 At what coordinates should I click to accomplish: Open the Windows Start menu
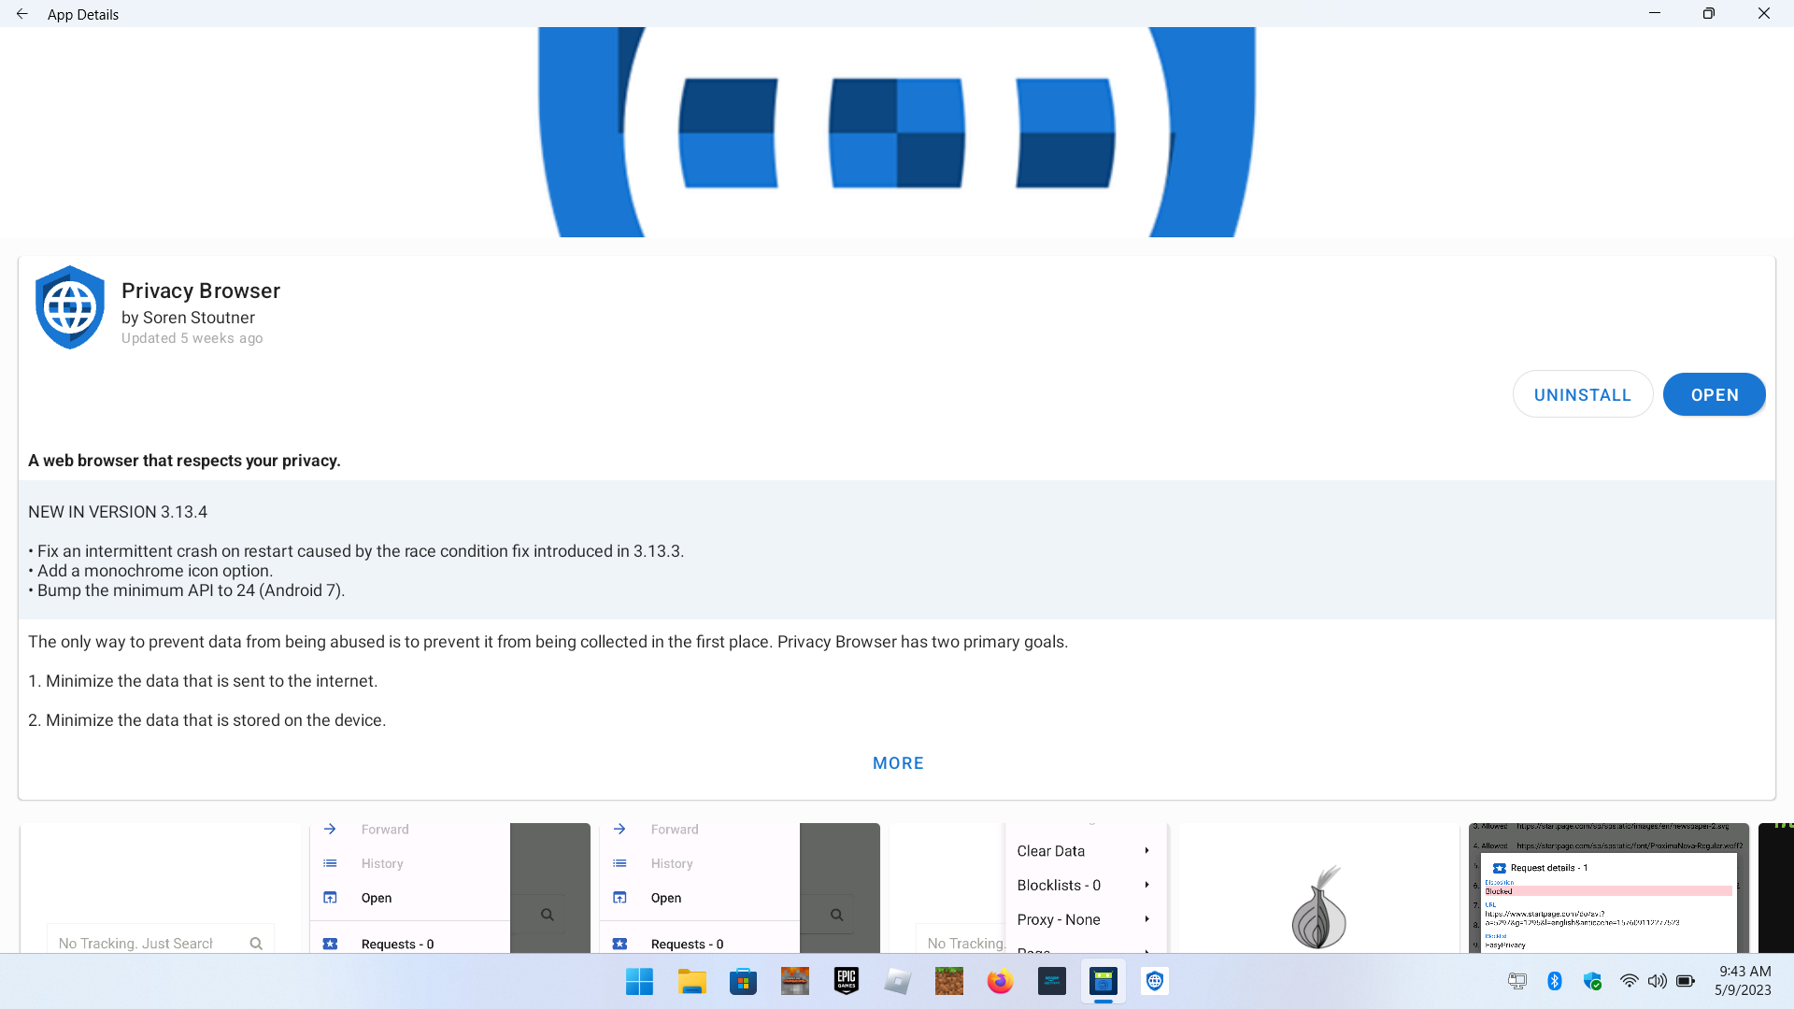click(639, 981)
